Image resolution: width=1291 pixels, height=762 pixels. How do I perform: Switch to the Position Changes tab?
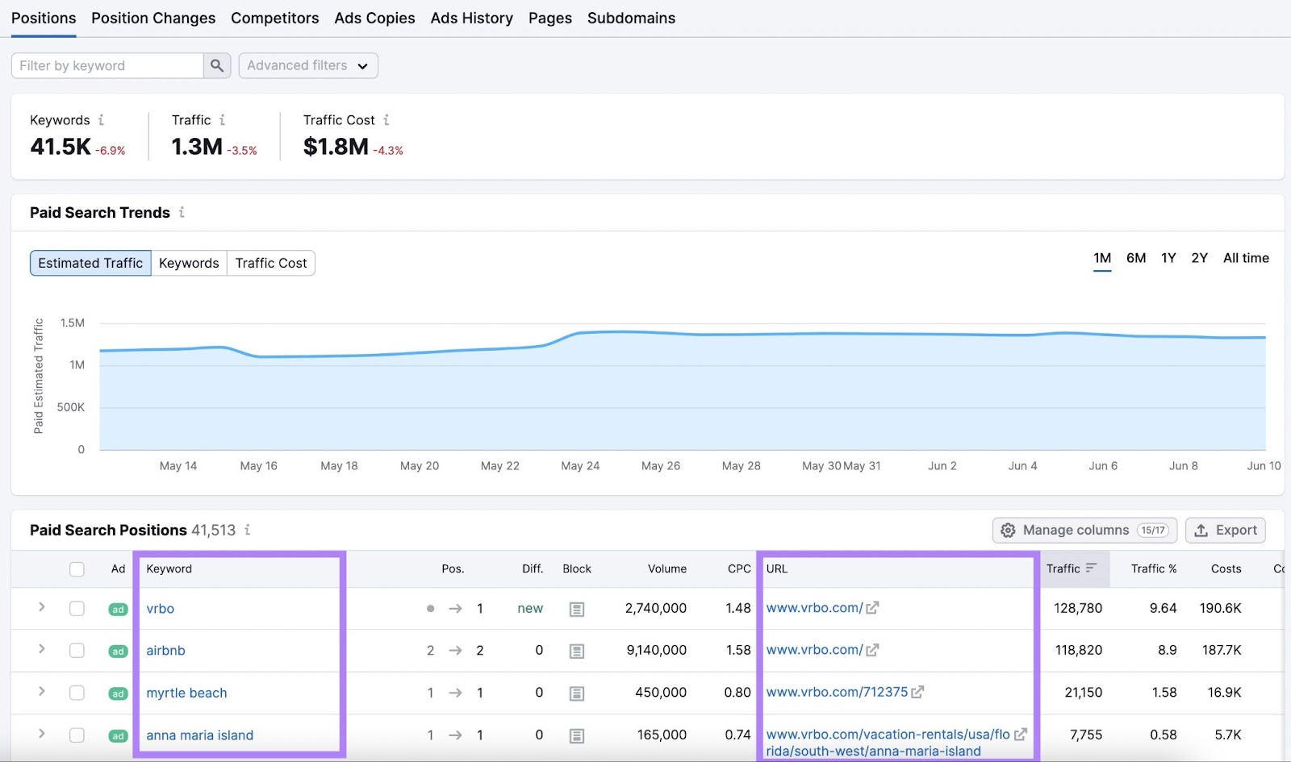[x=153, y=18]
